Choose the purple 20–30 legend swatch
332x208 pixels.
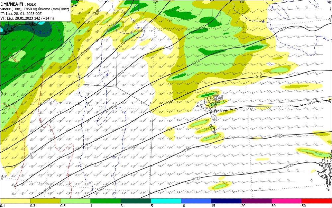tap(256, 201)
